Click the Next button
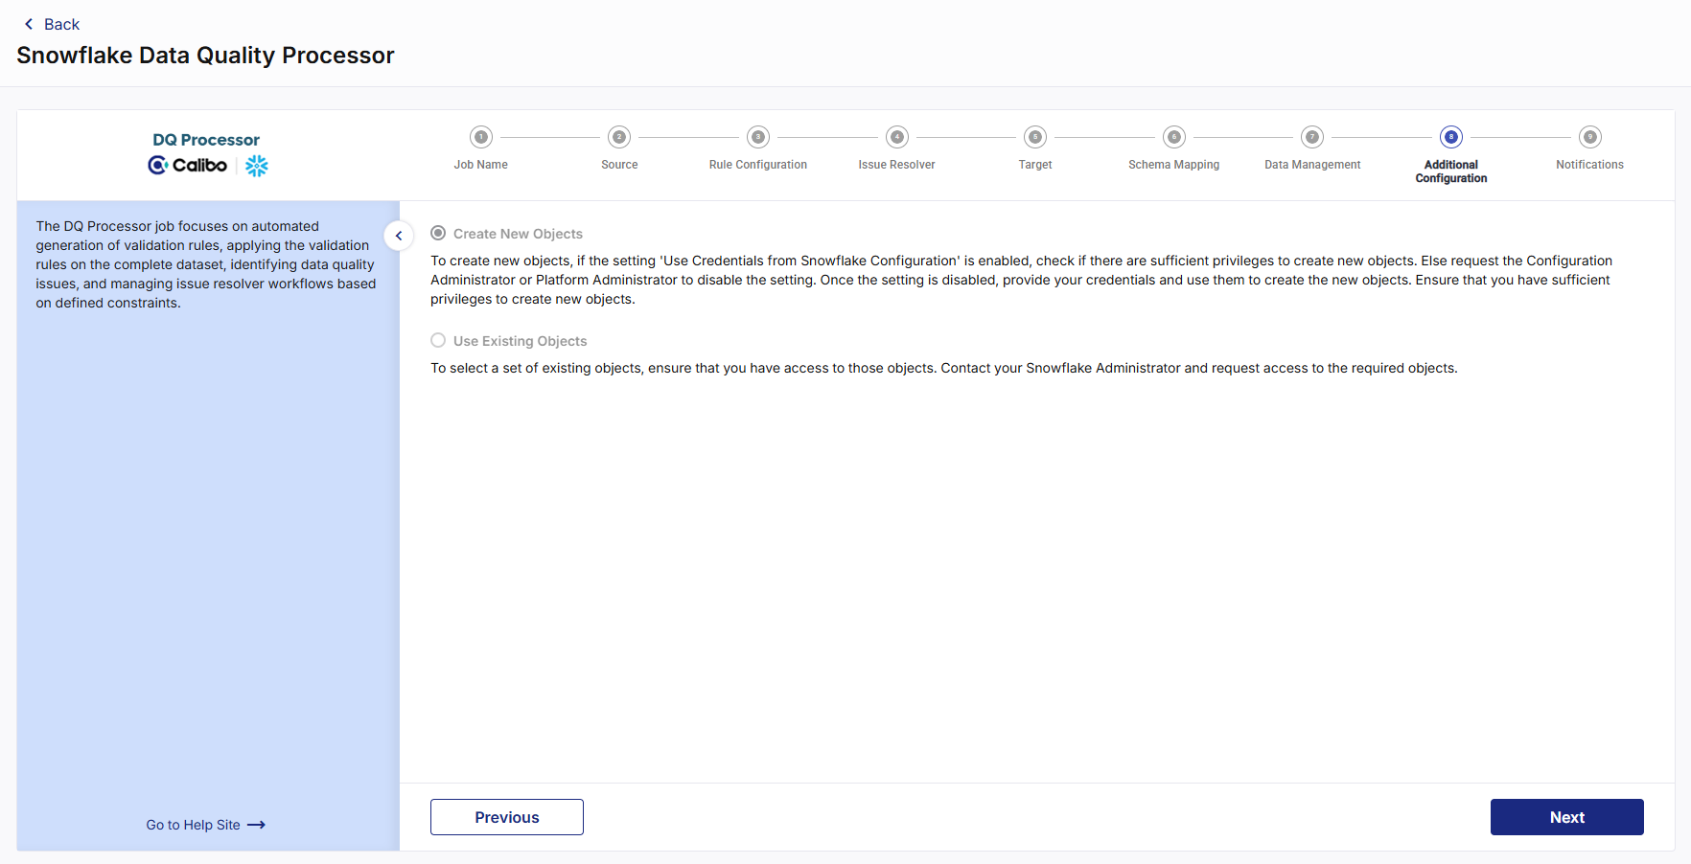 (1567, 817)
